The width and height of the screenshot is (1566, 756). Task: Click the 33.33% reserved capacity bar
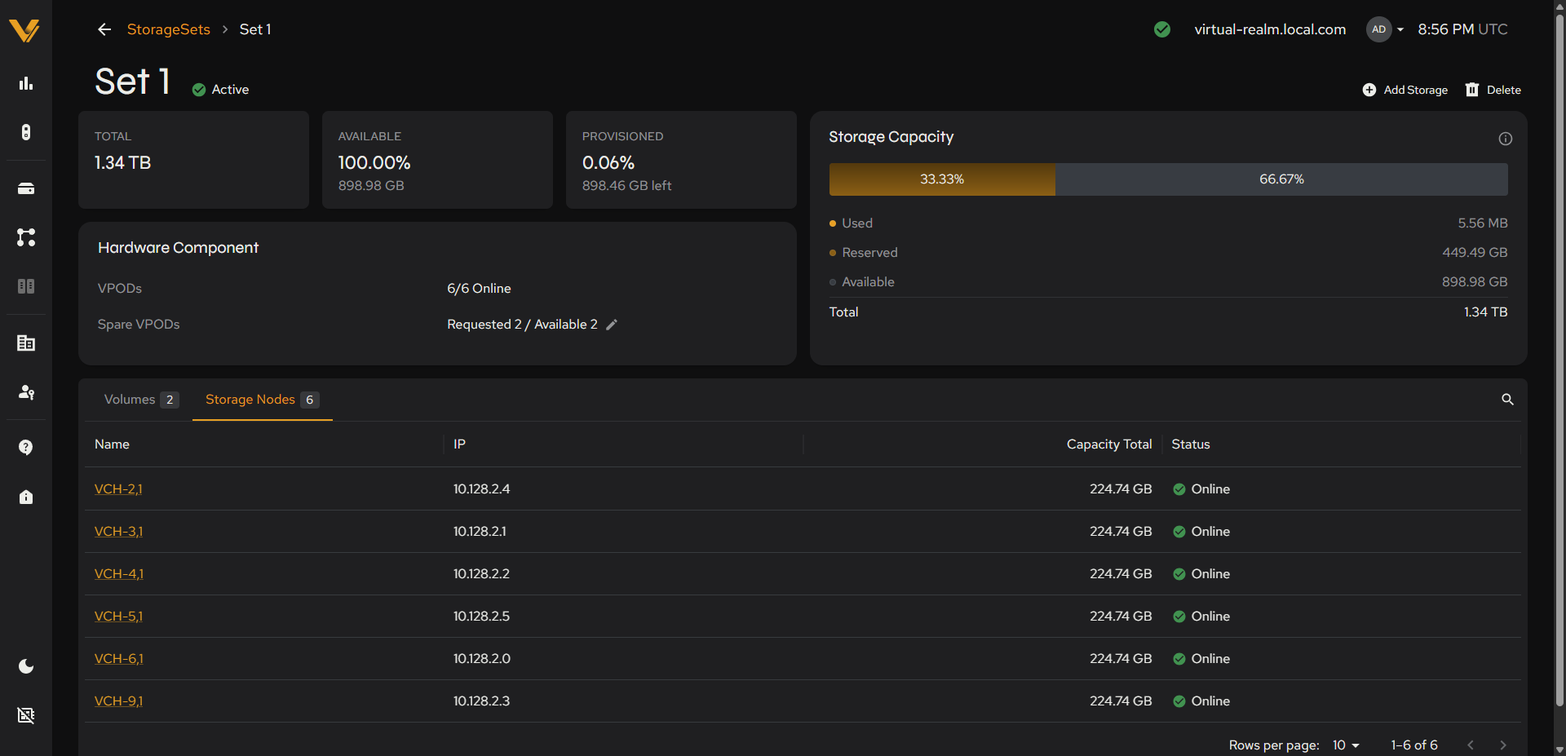[x=942, y=179]
